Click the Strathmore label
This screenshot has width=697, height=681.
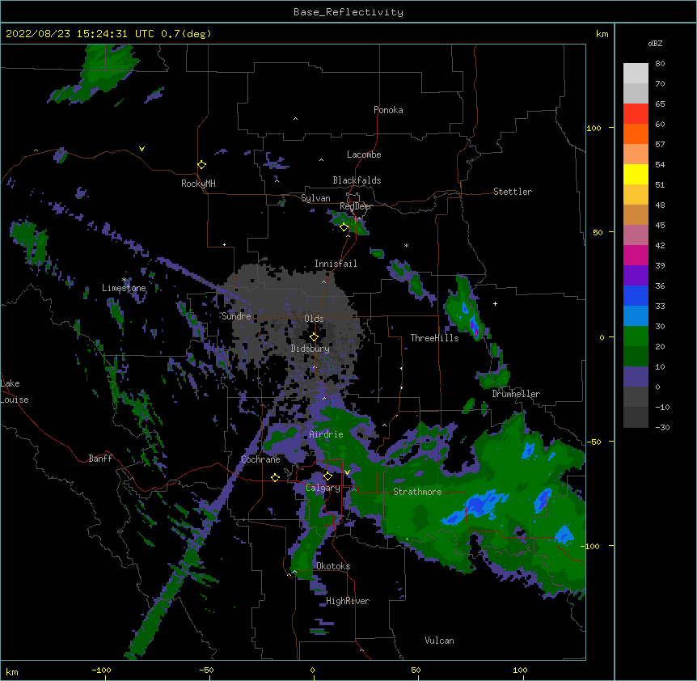click(417, 492)
